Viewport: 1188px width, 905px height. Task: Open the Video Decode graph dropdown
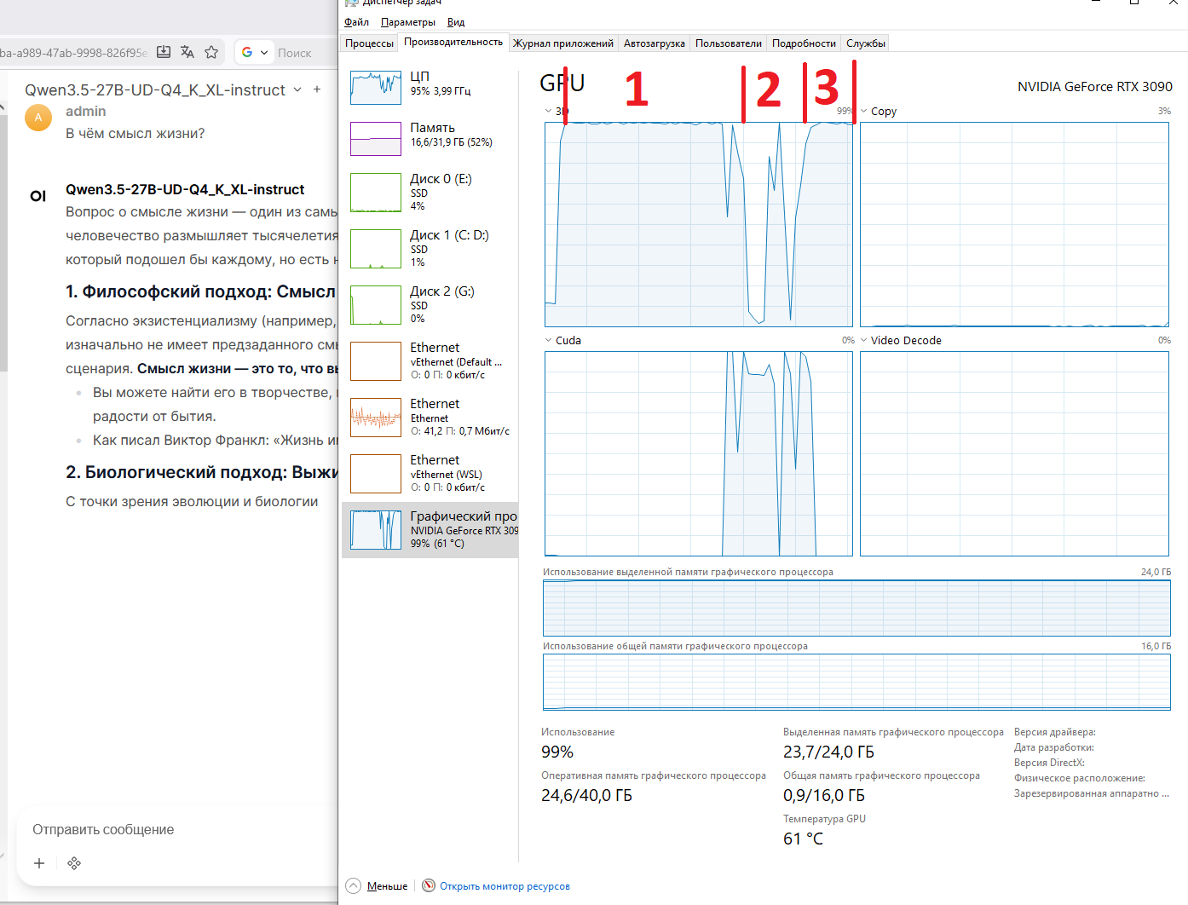coord(864,340)
